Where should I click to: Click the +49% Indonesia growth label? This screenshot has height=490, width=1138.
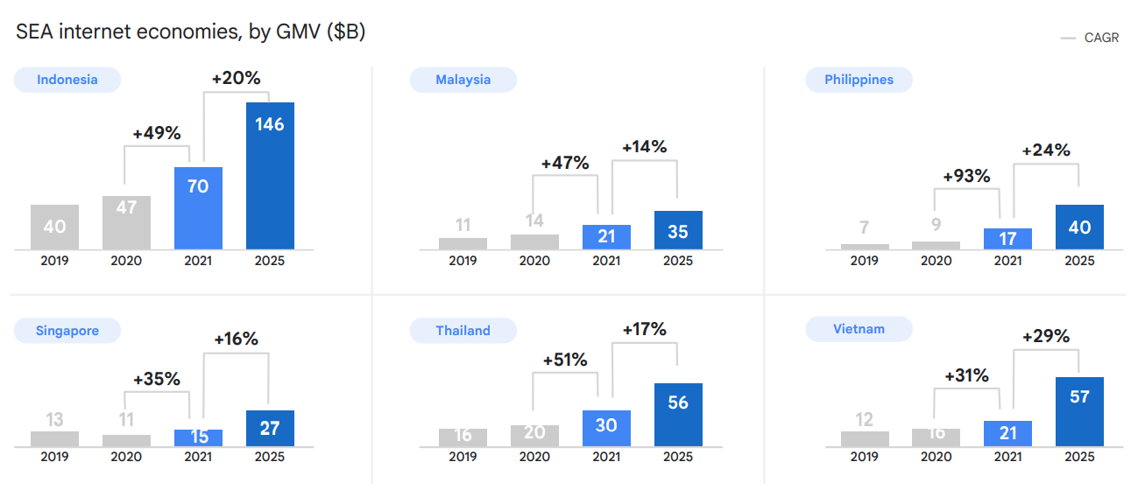pos(156,134)
